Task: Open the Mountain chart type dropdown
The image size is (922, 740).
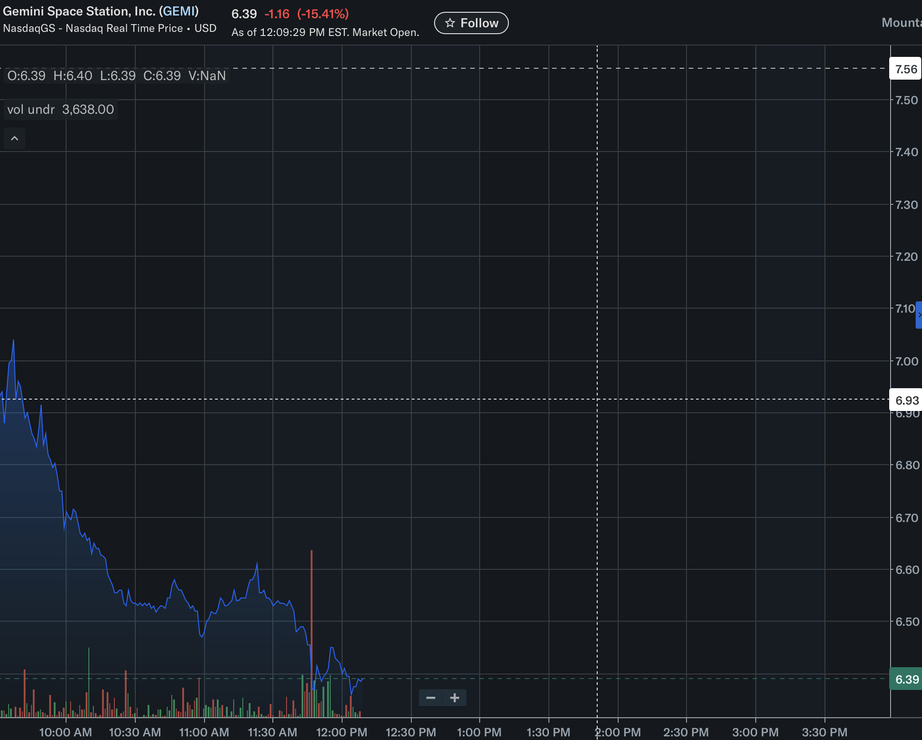Action: (901, 23)
